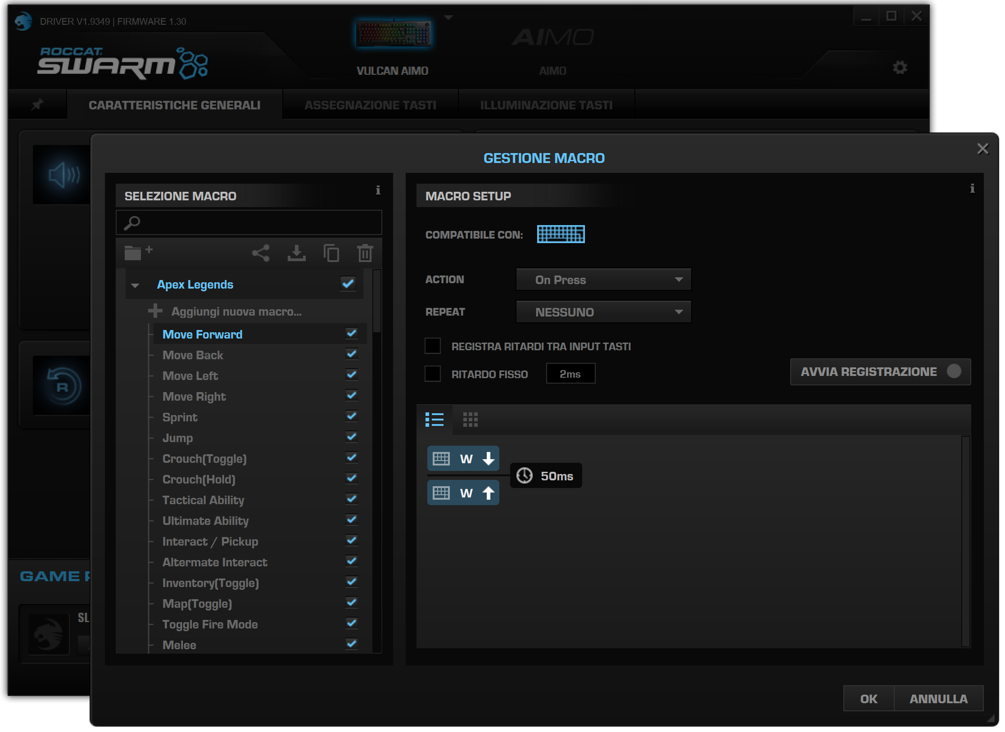The width and height of the screenshot is (1005, 732).
Task: Enable Ritardo Fisso checkbox
Action: [x=433, y=373]
